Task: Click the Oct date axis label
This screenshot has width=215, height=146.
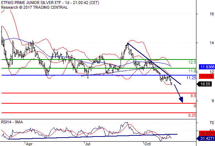Action: click(x=147, y=144)
